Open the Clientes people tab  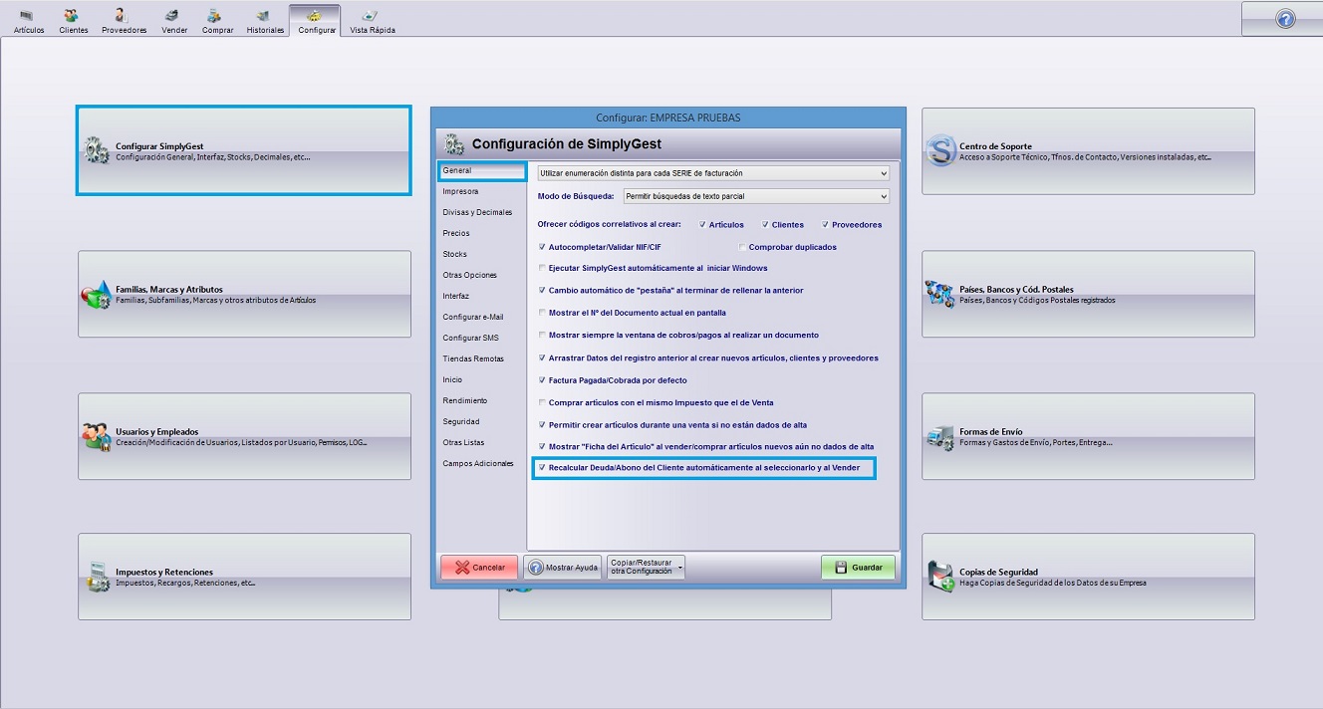(73, 20)
